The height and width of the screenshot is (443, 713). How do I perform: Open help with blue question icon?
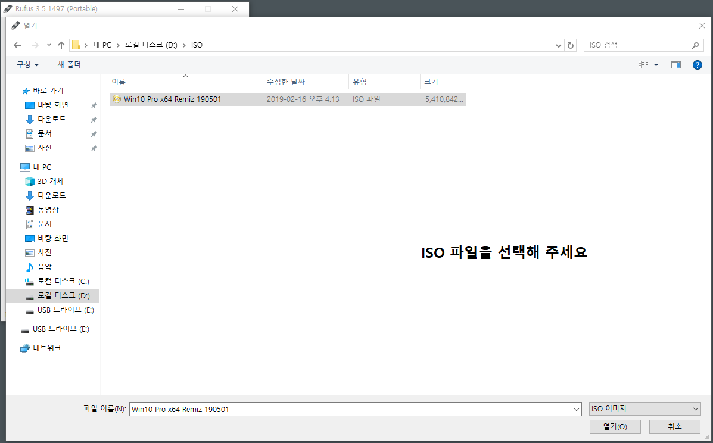(697, 65)
